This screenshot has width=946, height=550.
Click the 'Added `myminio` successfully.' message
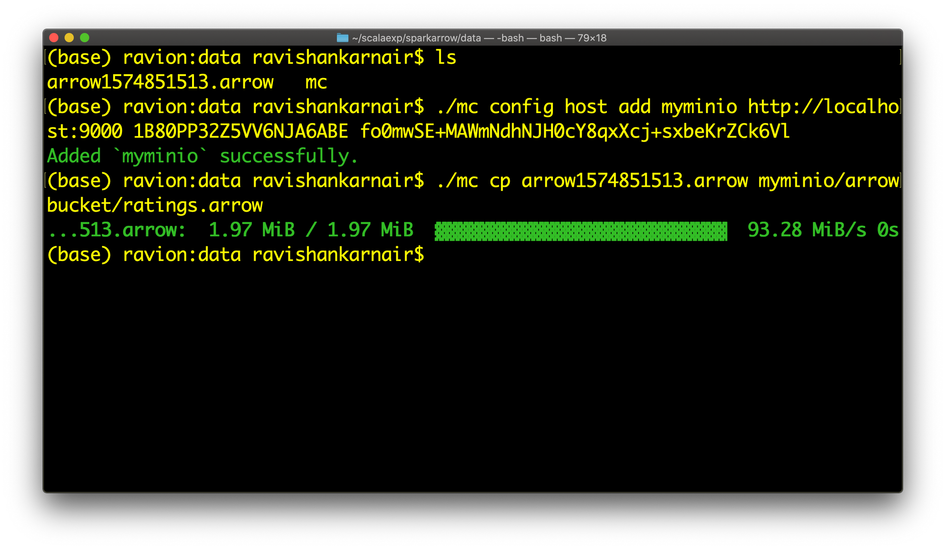click(202, 156)
